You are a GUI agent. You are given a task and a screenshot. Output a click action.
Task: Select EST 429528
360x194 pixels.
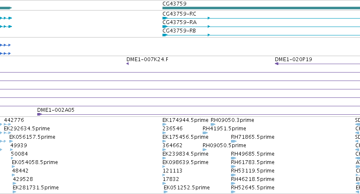[23, 179]
